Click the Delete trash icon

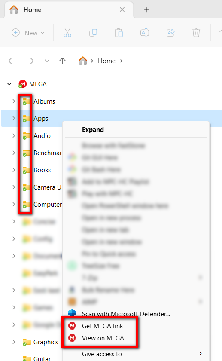coord(196,33)
